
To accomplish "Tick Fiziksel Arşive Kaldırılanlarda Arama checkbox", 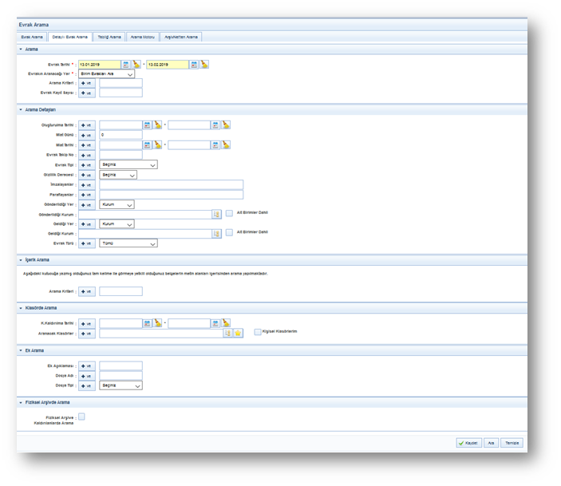I will pos(81,416).
